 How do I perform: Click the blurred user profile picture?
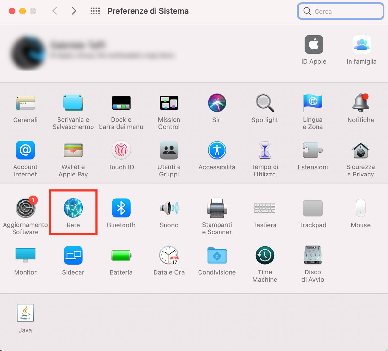28,53
